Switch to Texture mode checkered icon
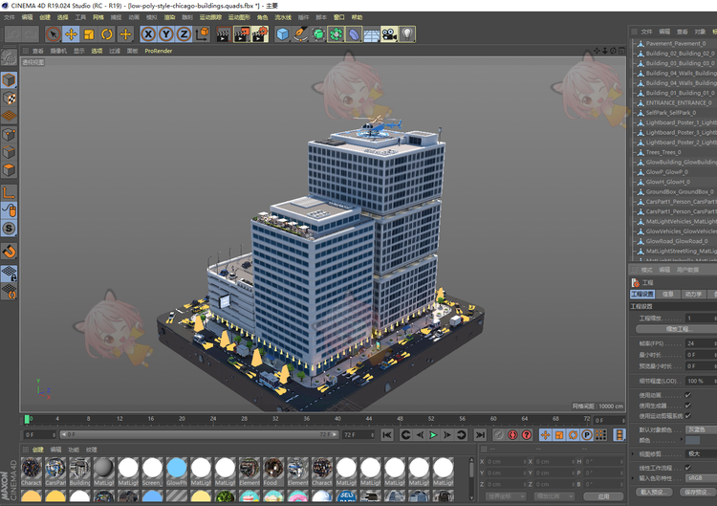Image resolution: width=717 pixels, height=506 pixels. click(x=9, y=98)
